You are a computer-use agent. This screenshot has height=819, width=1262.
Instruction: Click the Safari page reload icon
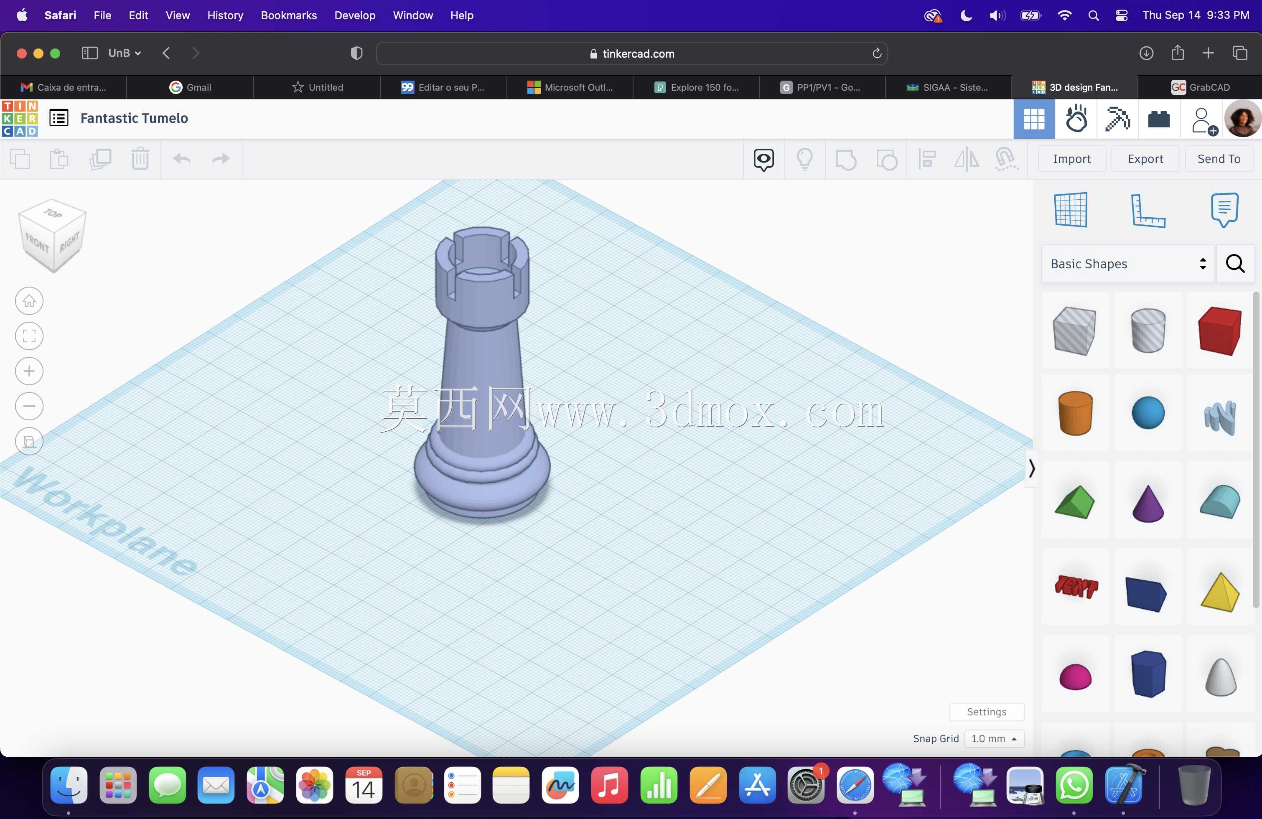[877, 53]
